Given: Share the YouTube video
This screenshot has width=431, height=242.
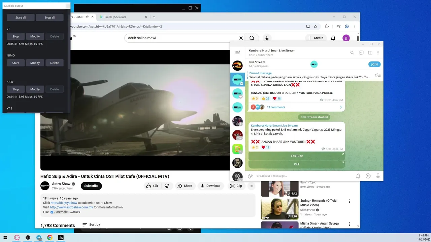Looking at the screenshot, I should [185, 186].
